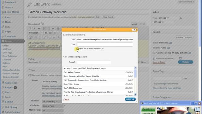The image size is (202, 114).
Task: Switch to the Visual editor tab
Action: [134, 24]
